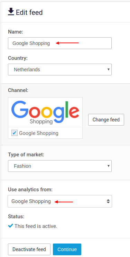
Task: Click the blue active-status checkmark icon
Action: click(10, 226)
